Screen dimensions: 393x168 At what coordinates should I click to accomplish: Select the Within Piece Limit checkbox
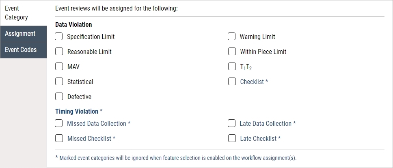(x=232, y=52)
